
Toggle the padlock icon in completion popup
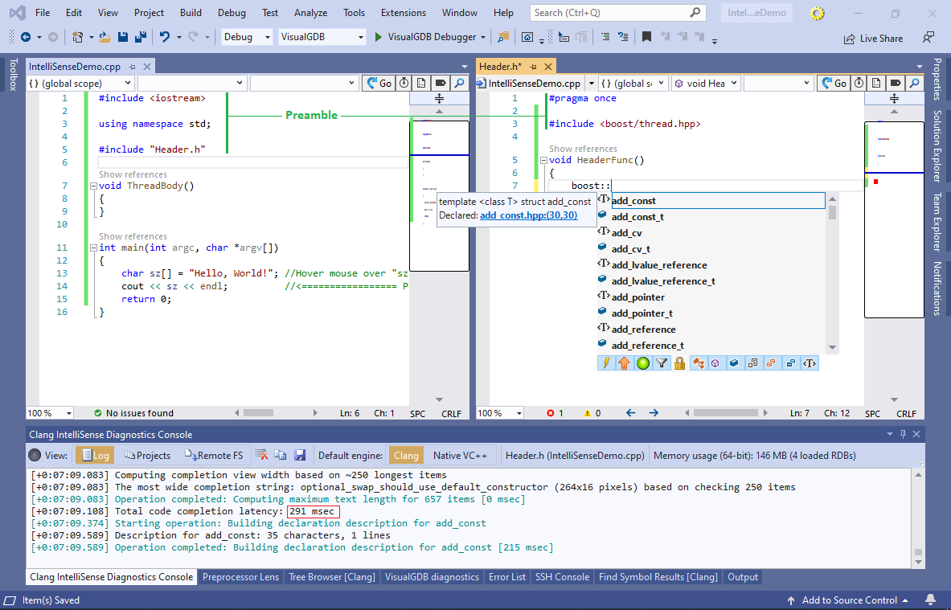pyautogui.click(x=680, y=363)
